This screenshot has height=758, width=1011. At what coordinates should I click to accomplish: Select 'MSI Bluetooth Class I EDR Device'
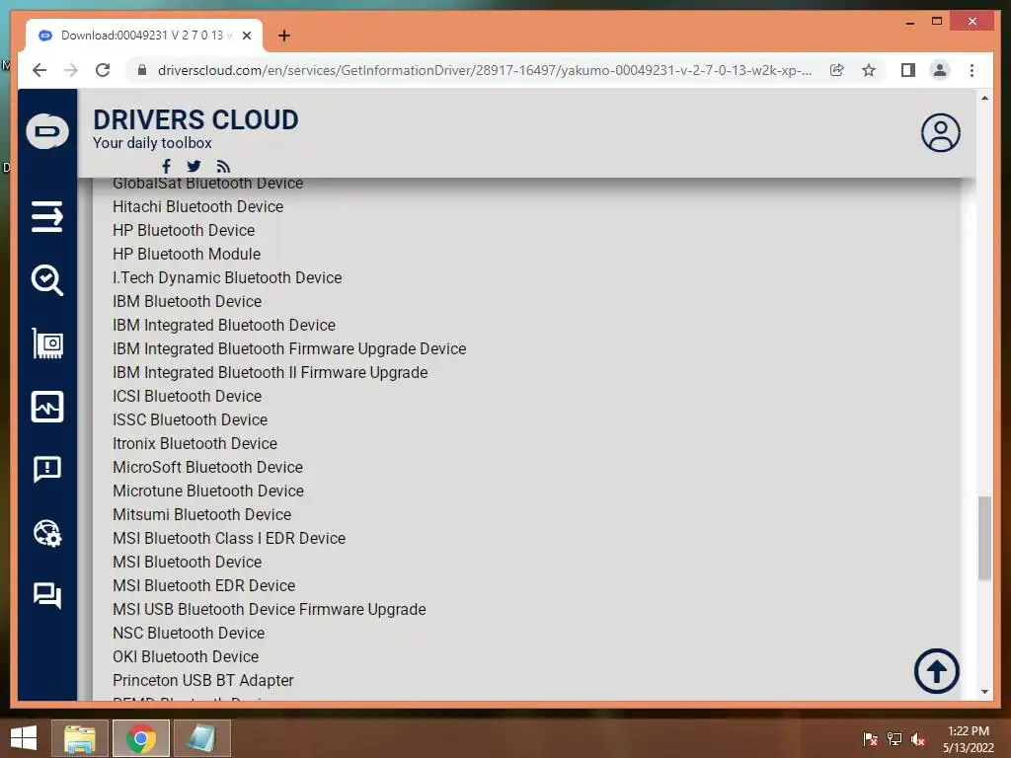point(229,538)
